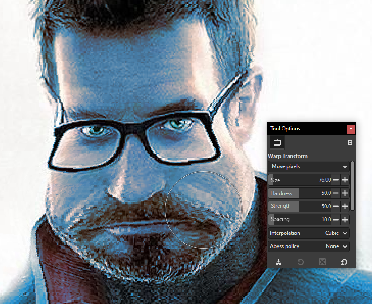Decrease the Strength value with minus

[336, 206]
